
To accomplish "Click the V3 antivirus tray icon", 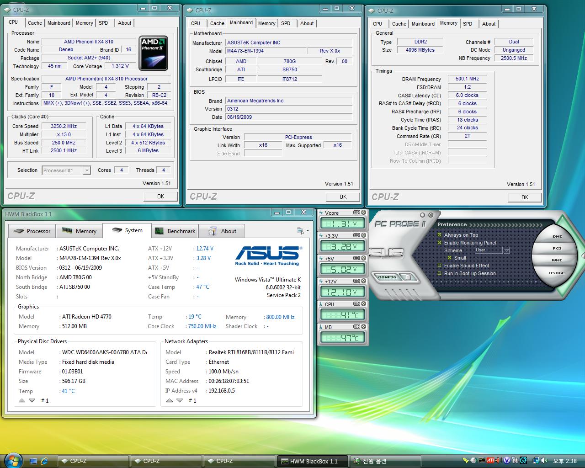I will [x=506, y=461].
